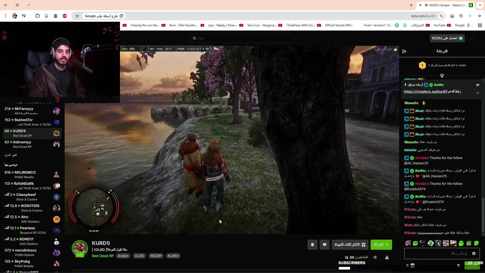Expand the gifted subs leaderboard arrow
The height and width of the screenshot is (273, 485).
click(x=442, y=76)
